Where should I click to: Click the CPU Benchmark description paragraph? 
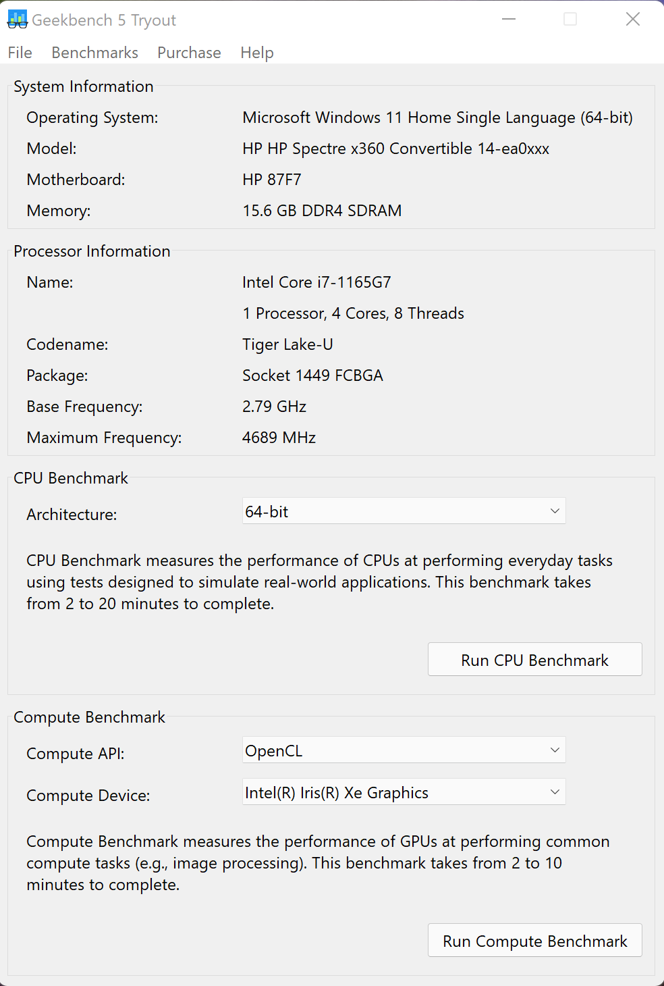(319, 581)
